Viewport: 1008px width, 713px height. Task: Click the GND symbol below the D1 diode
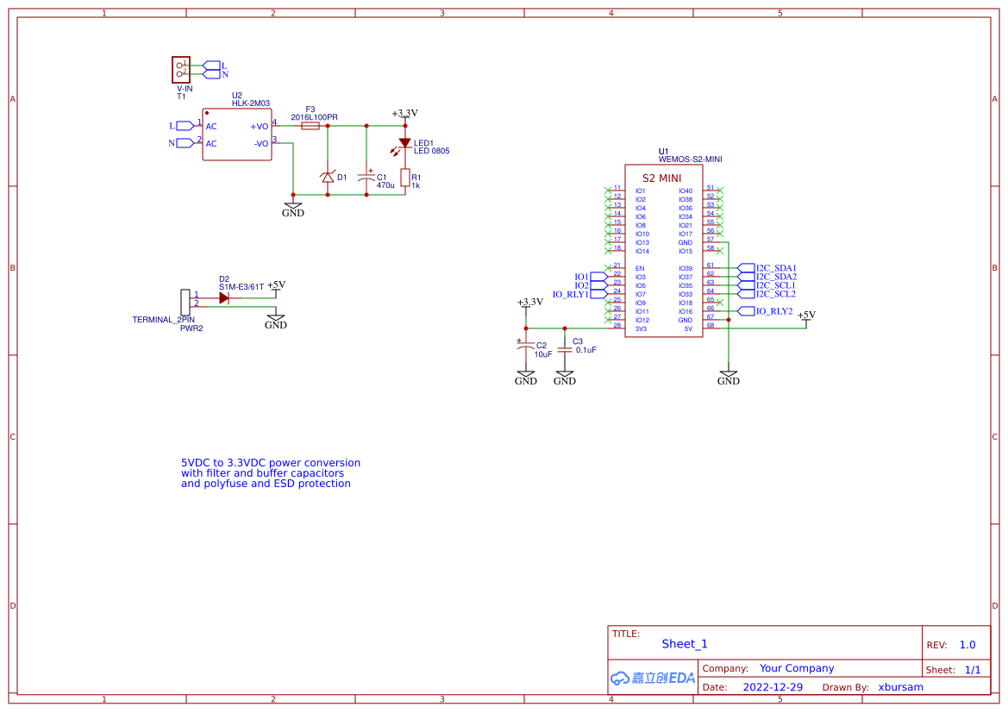[x=293, y=210]
